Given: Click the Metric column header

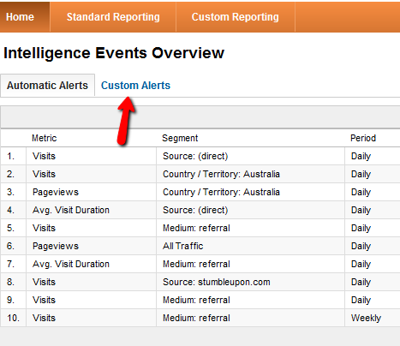Looking at the screenshot, I should pyautogui.click(x=45, y=138).
